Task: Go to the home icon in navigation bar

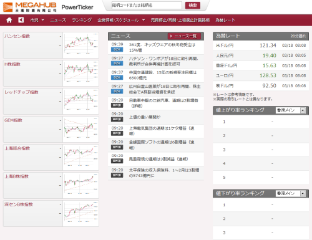Action: pos(9,20)
